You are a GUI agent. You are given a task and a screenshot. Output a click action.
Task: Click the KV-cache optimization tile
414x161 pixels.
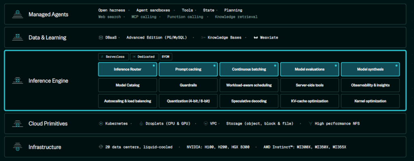point(309,101)
